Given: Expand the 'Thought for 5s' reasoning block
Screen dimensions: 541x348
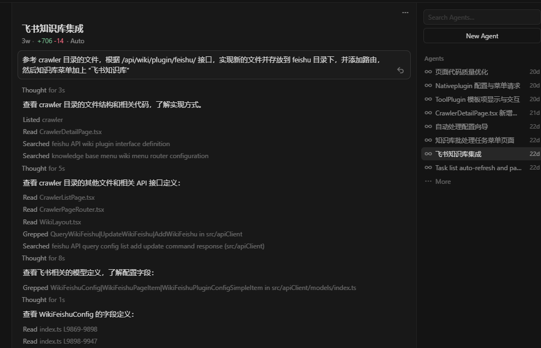Looking at the screenshot, I should 43,169.
